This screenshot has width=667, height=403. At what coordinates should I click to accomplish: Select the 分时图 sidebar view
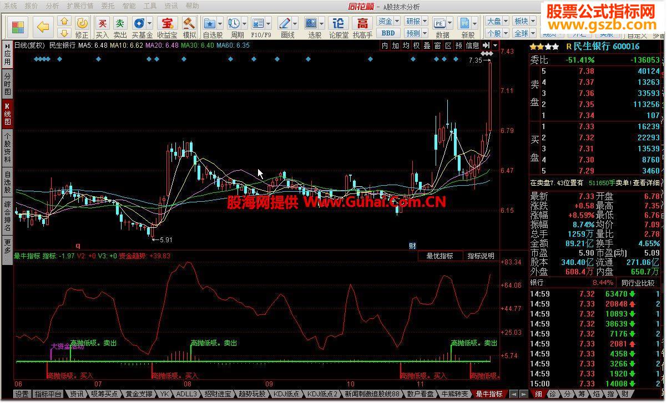(7, 84)
